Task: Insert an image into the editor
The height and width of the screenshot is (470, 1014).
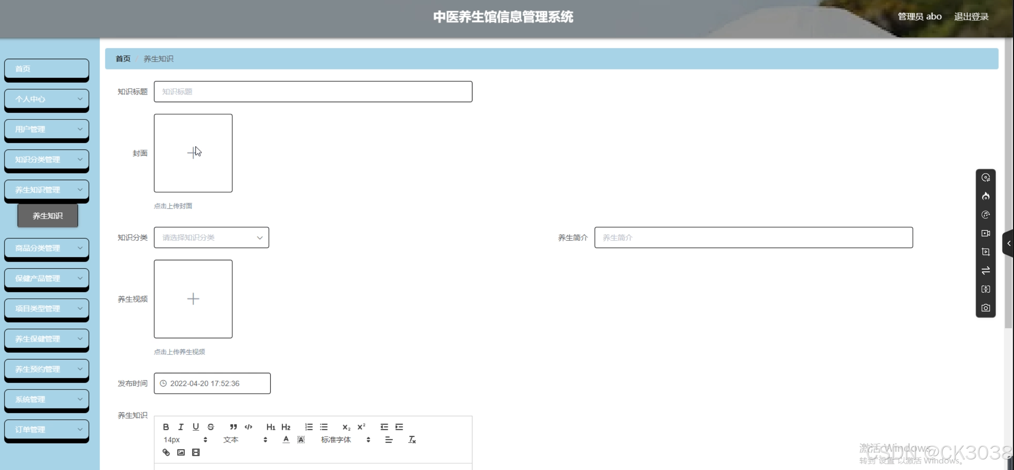Action: (x=181, y=452)
